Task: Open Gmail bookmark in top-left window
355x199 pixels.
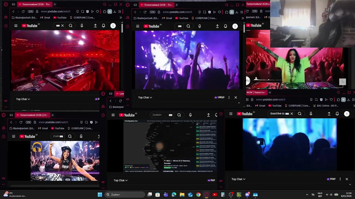Action: [x=45, y=18]
